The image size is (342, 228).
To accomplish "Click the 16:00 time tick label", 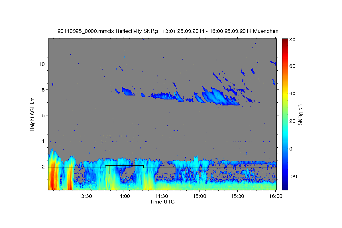I will (x=276, y=196).
